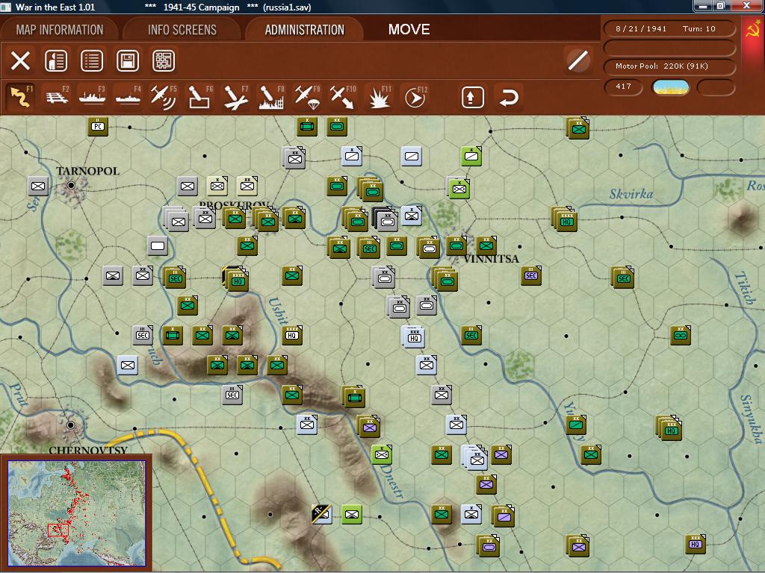Image resolution: width=765 pixels, height=573 pixels.
Task: Click the minimap overview in corner
Action: [x=77, y=513]
